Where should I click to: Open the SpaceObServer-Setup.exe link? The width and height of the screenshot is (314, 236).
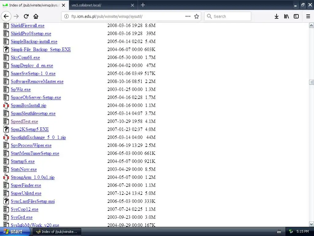(36, 97)
